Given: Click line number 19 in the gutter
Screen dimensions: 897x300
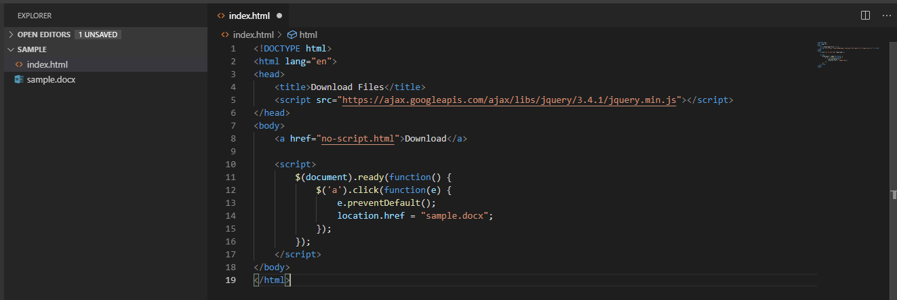Looking at the screenshot, I should 231,280.
